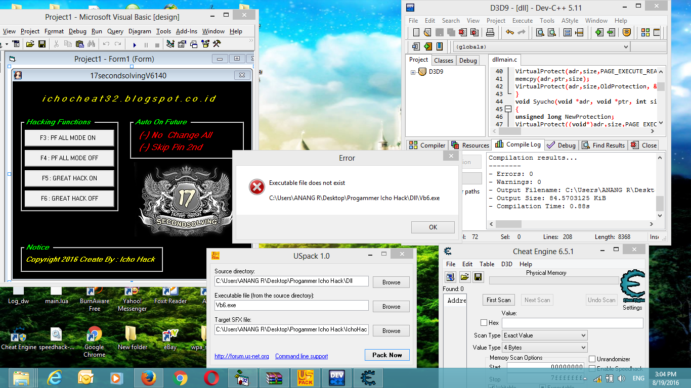Click the blue bookmark icon in Dev-C++ second toolbar

(x=440, y=46)
